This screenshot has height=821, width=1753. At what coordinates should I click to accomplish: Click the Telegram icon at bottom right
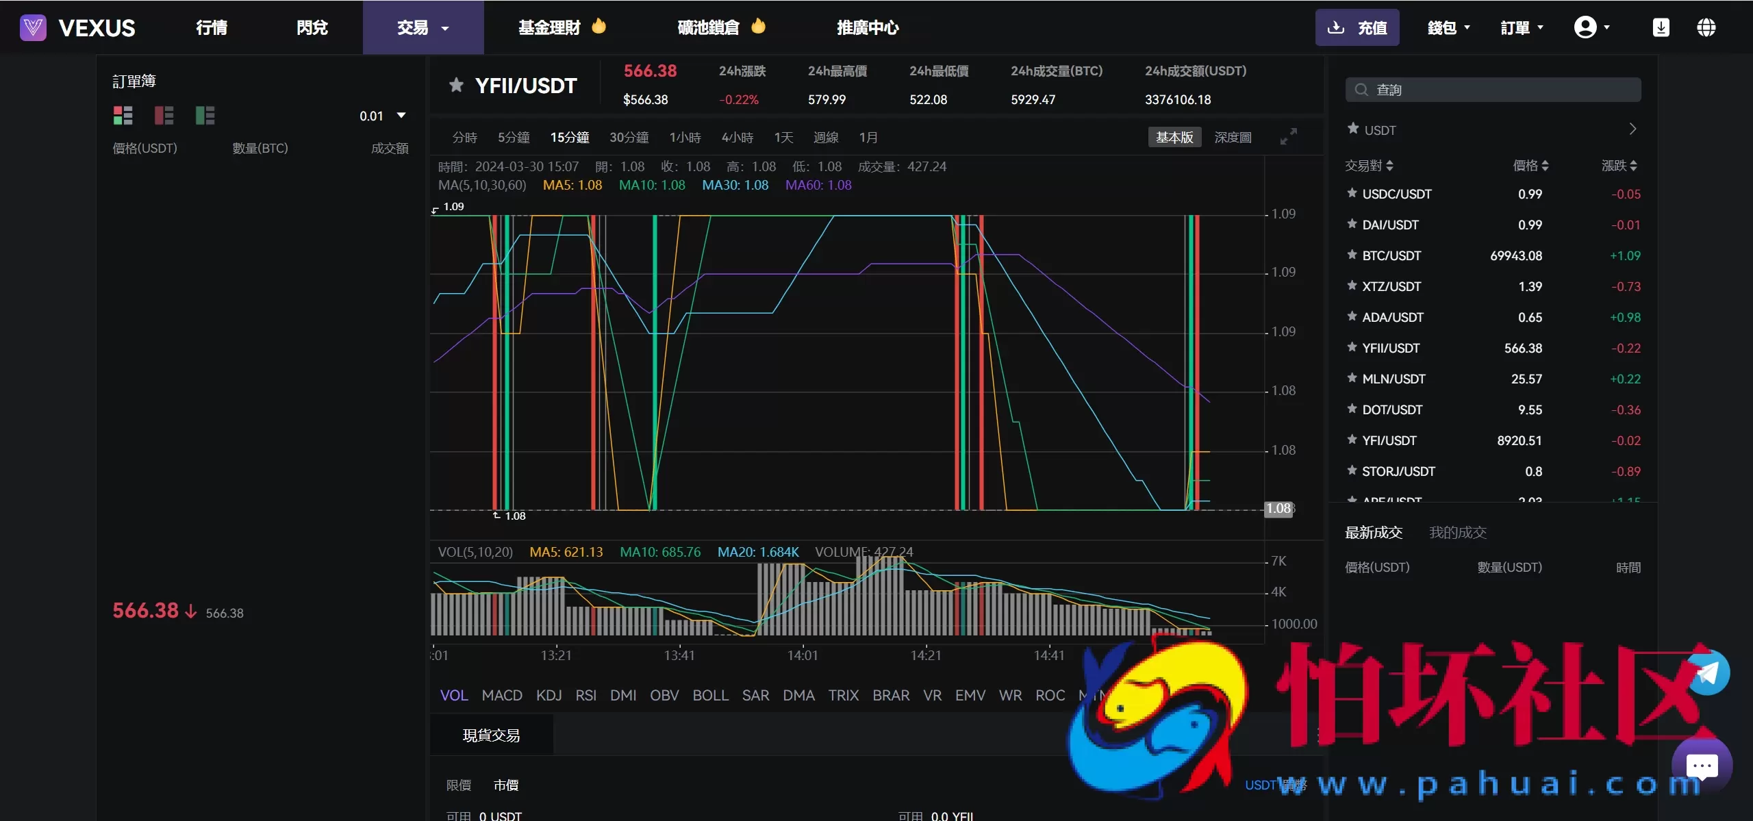[1709, 673]
